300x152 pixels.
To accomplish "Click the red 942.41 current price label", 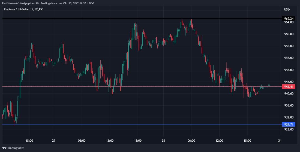I will click(289, 87).
